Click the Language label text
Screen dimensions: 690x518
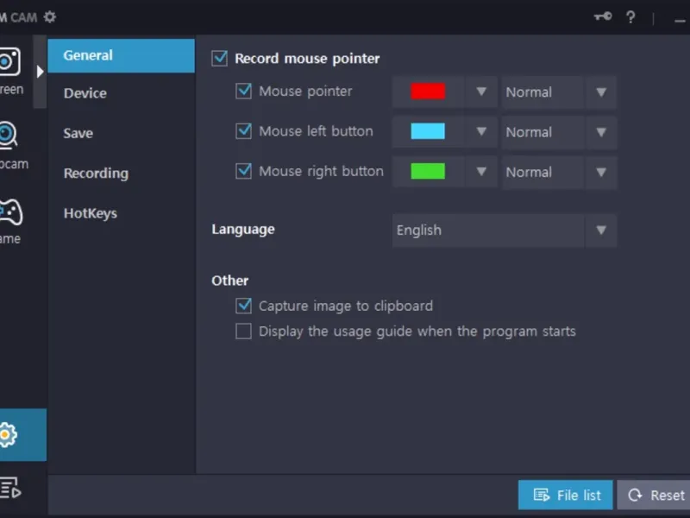(x=243, y=230)
